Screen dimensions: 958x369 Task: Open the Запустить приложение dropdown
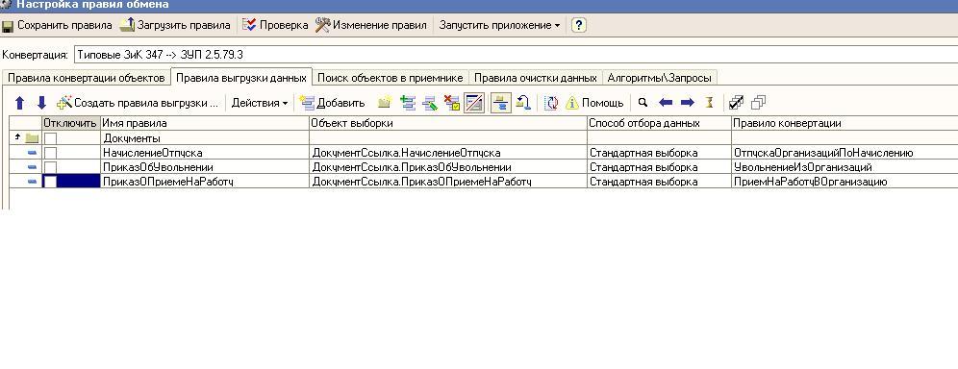pyautogui.click(x=499, y=26)
